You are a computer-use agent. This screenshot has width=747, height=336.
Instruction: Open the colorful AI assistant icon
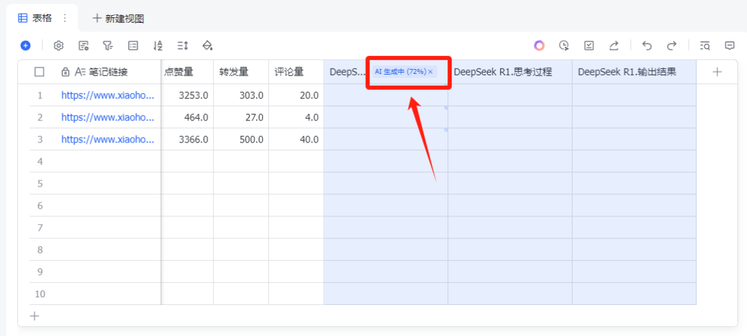coord(539,46)
